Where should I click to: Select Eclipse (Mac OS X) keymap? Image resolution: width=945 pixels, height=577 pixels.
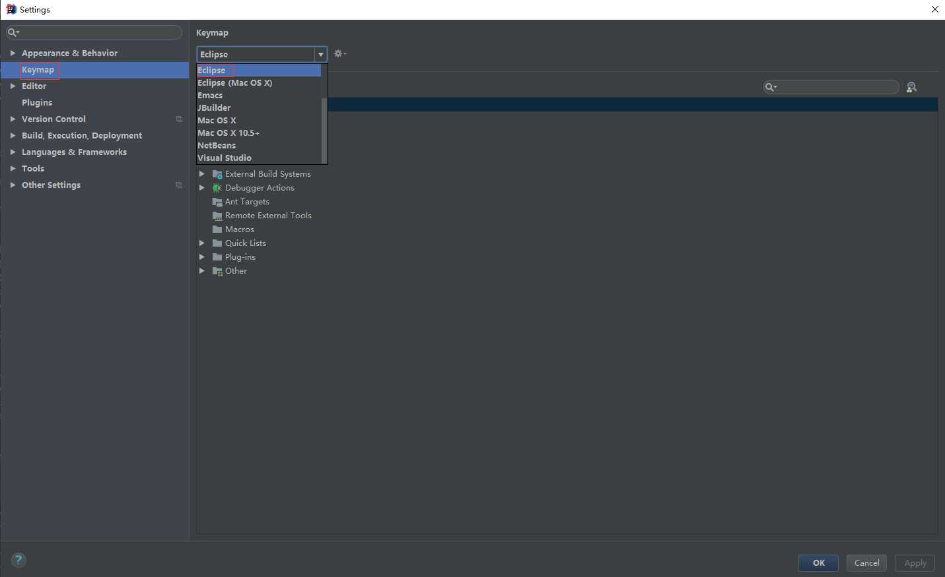[259, 82]
